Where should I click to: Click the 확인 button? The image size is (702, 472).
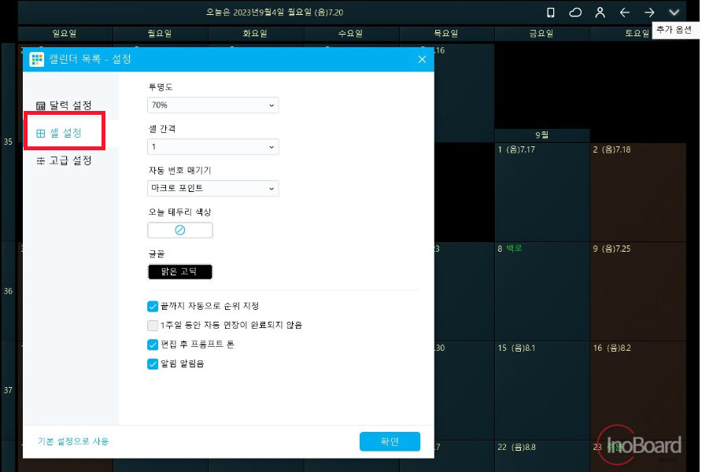(390, 441)
